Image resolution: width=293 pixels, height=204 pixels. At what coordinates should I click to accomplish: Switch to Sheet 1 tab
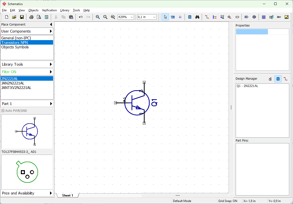click(x=68, y=195)
